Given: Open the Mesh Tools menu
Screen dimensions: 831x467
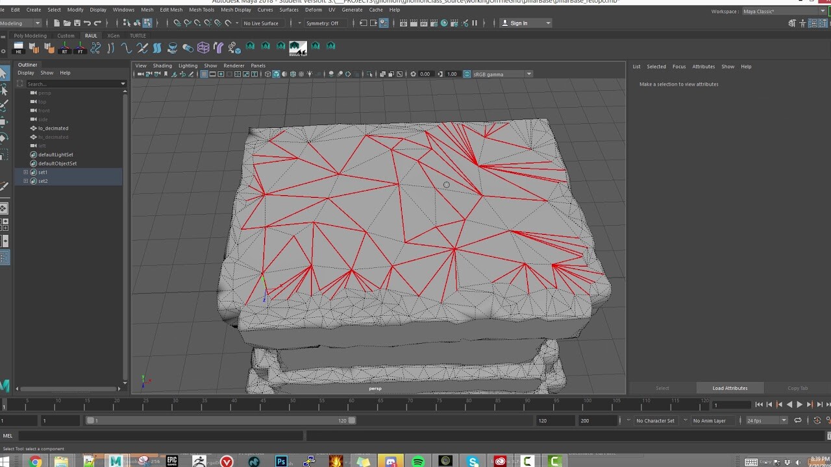Looking at the screenshot, I should point(201,10).
